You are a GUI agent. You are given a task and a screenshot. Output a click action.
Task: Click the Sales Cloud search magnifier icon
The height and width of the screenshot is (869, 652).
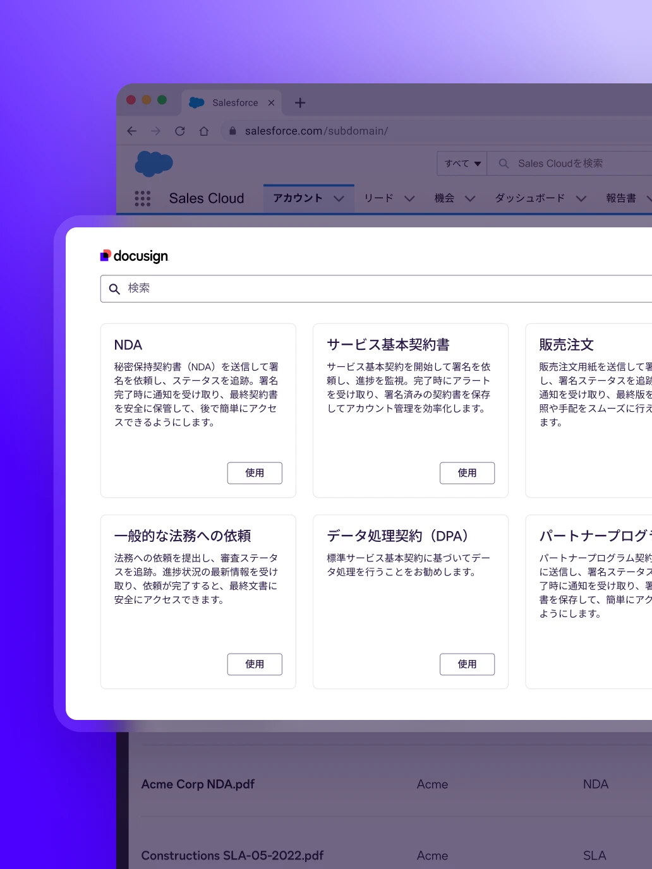[504, 164]
